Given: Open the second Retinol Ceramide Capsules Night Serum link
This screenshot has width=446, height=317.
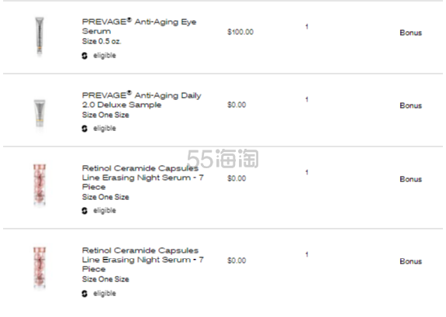Looking at the screenshot, I should click(x=143, y=260).
